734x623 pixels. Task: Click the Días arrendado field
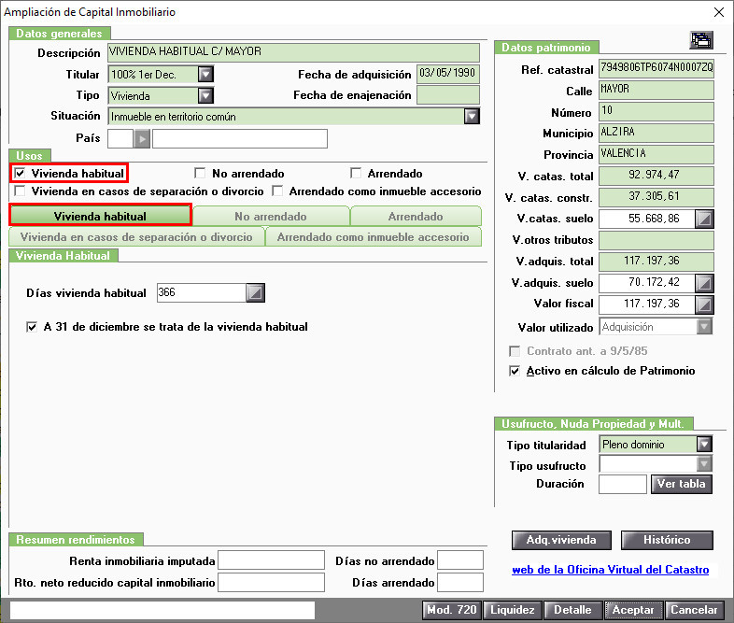click(x=460, y=583)
